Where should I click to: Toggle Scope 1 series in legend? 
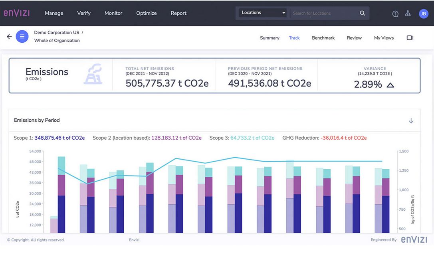pos(49,138)
